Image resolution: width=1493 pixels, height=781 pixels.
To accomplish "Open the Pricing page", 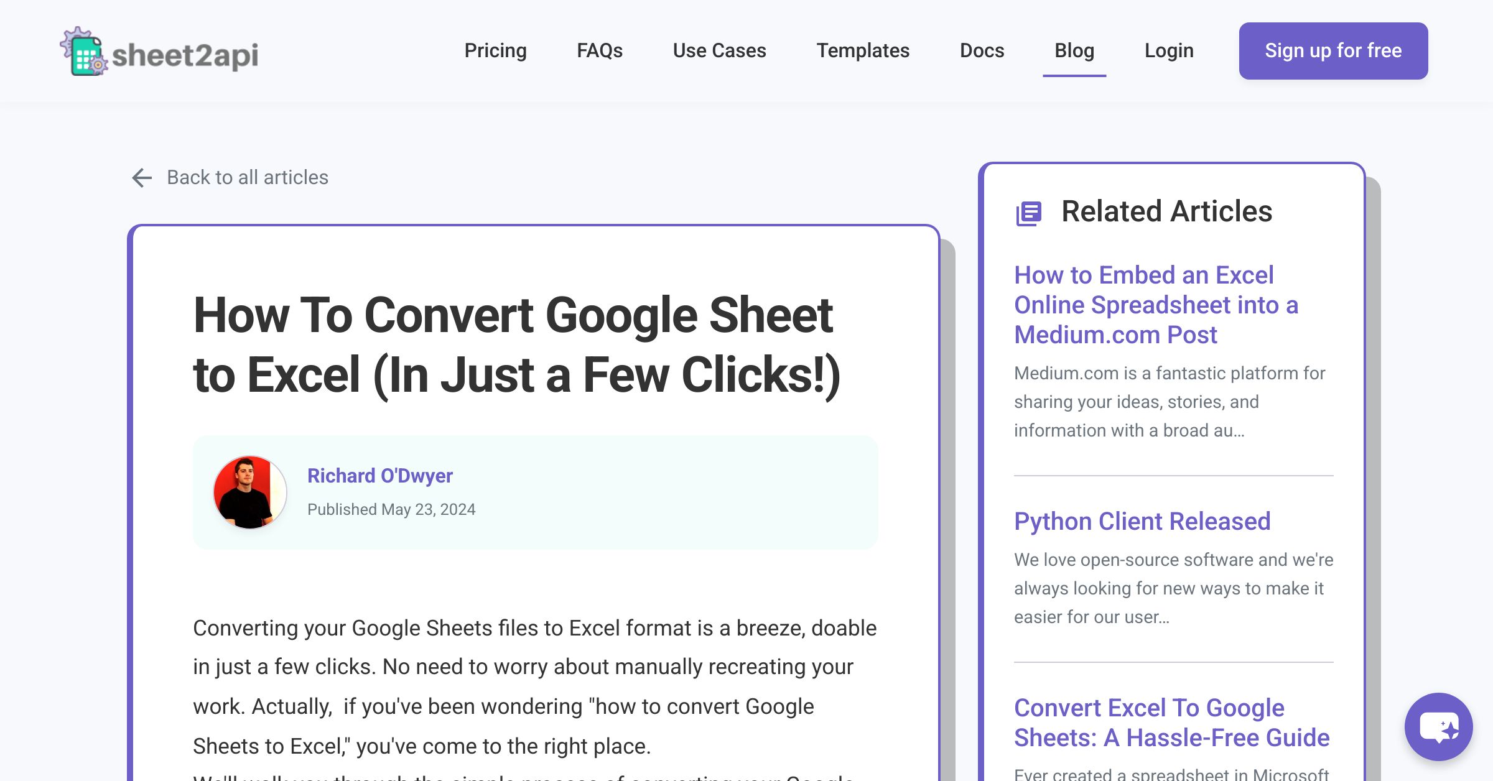I will pyautogui.click(x=495, y=50).
